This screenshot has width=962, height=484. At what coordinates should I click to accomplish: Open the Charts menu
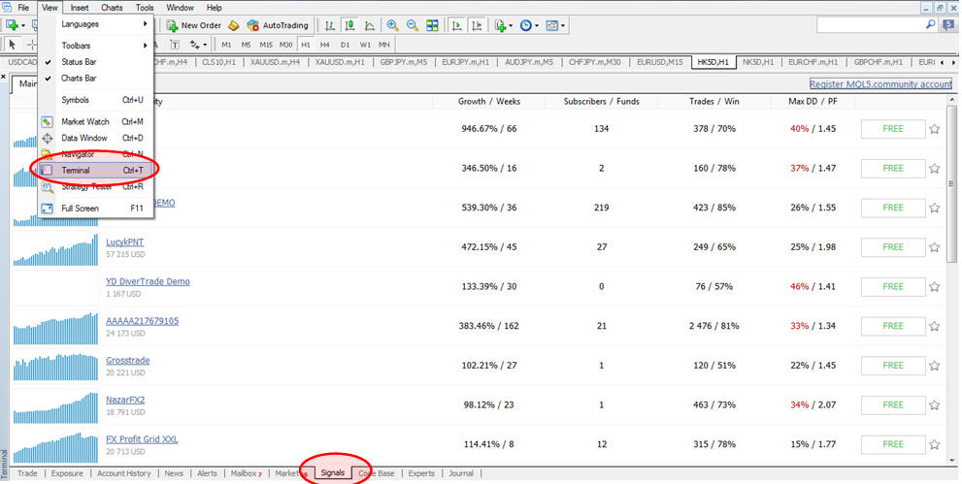tap(112, 8)
